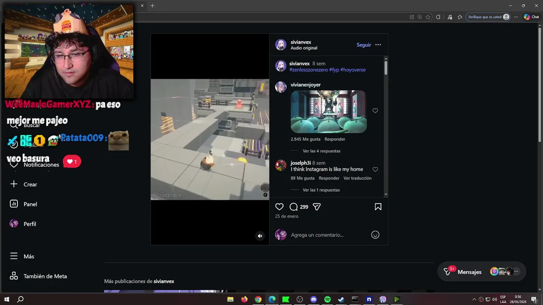Open #zenlesszonezero hashtag

308,70
